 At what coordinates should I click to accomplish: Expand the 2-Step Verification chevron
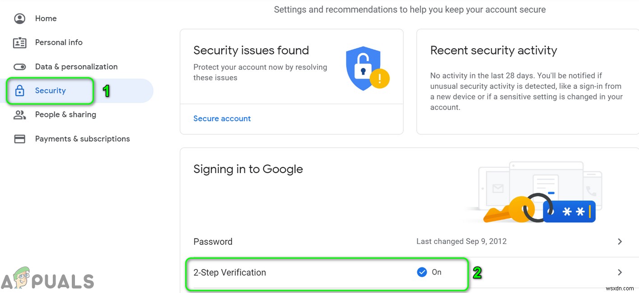click(620, 272)
